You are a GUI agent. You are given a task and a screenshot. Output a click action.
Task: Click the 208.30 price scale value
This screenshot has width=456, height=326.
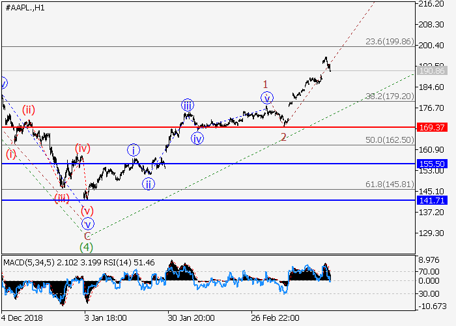(x=431, y=25)
